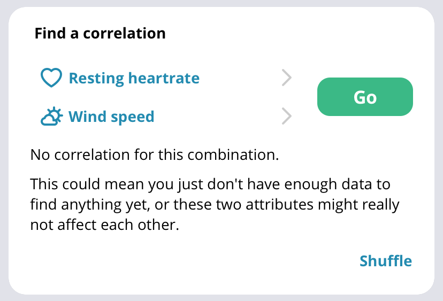Change the first attribute from Resting heartrate
Image resolution: width=443 pixels, height=301 pixels.
(x=166, y=78)
